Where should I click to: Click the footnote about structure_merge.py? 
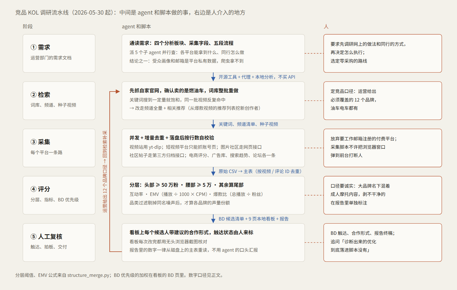119,275
